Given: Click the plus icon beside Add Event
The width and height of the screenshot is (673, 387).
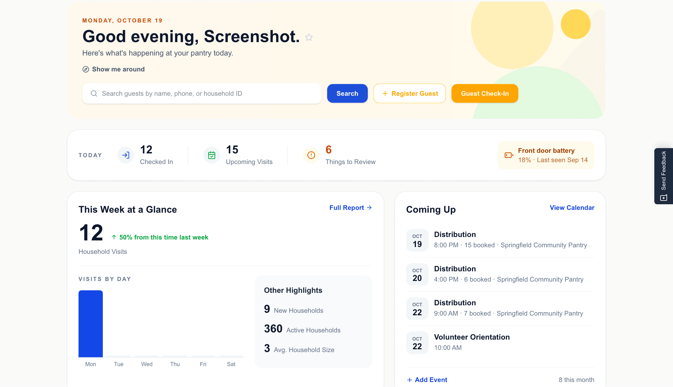Looking at the screenshot, I should tap(409, 380).
